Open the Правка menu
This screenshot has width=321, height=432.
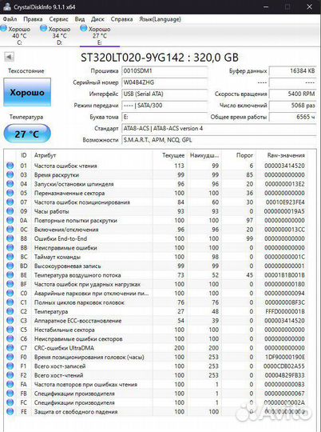[x=33, y=19]
